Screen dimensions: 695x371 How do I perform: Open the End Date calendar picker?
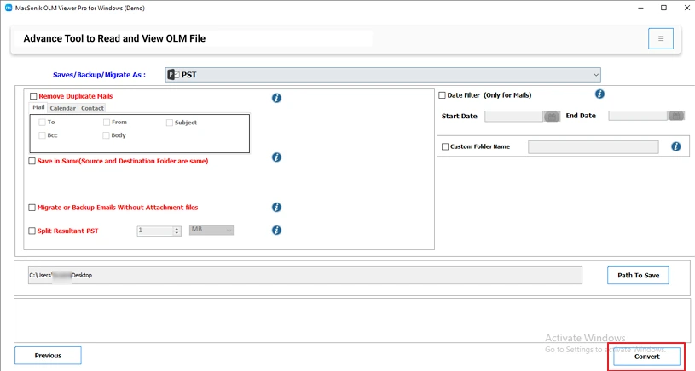point(676,116)
